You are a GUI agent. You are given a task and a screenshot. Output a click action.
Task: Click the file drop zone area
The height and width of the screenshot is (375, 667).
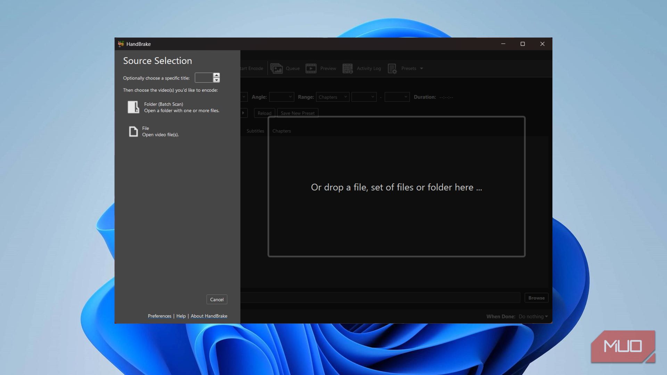click(x=396, y=187)
